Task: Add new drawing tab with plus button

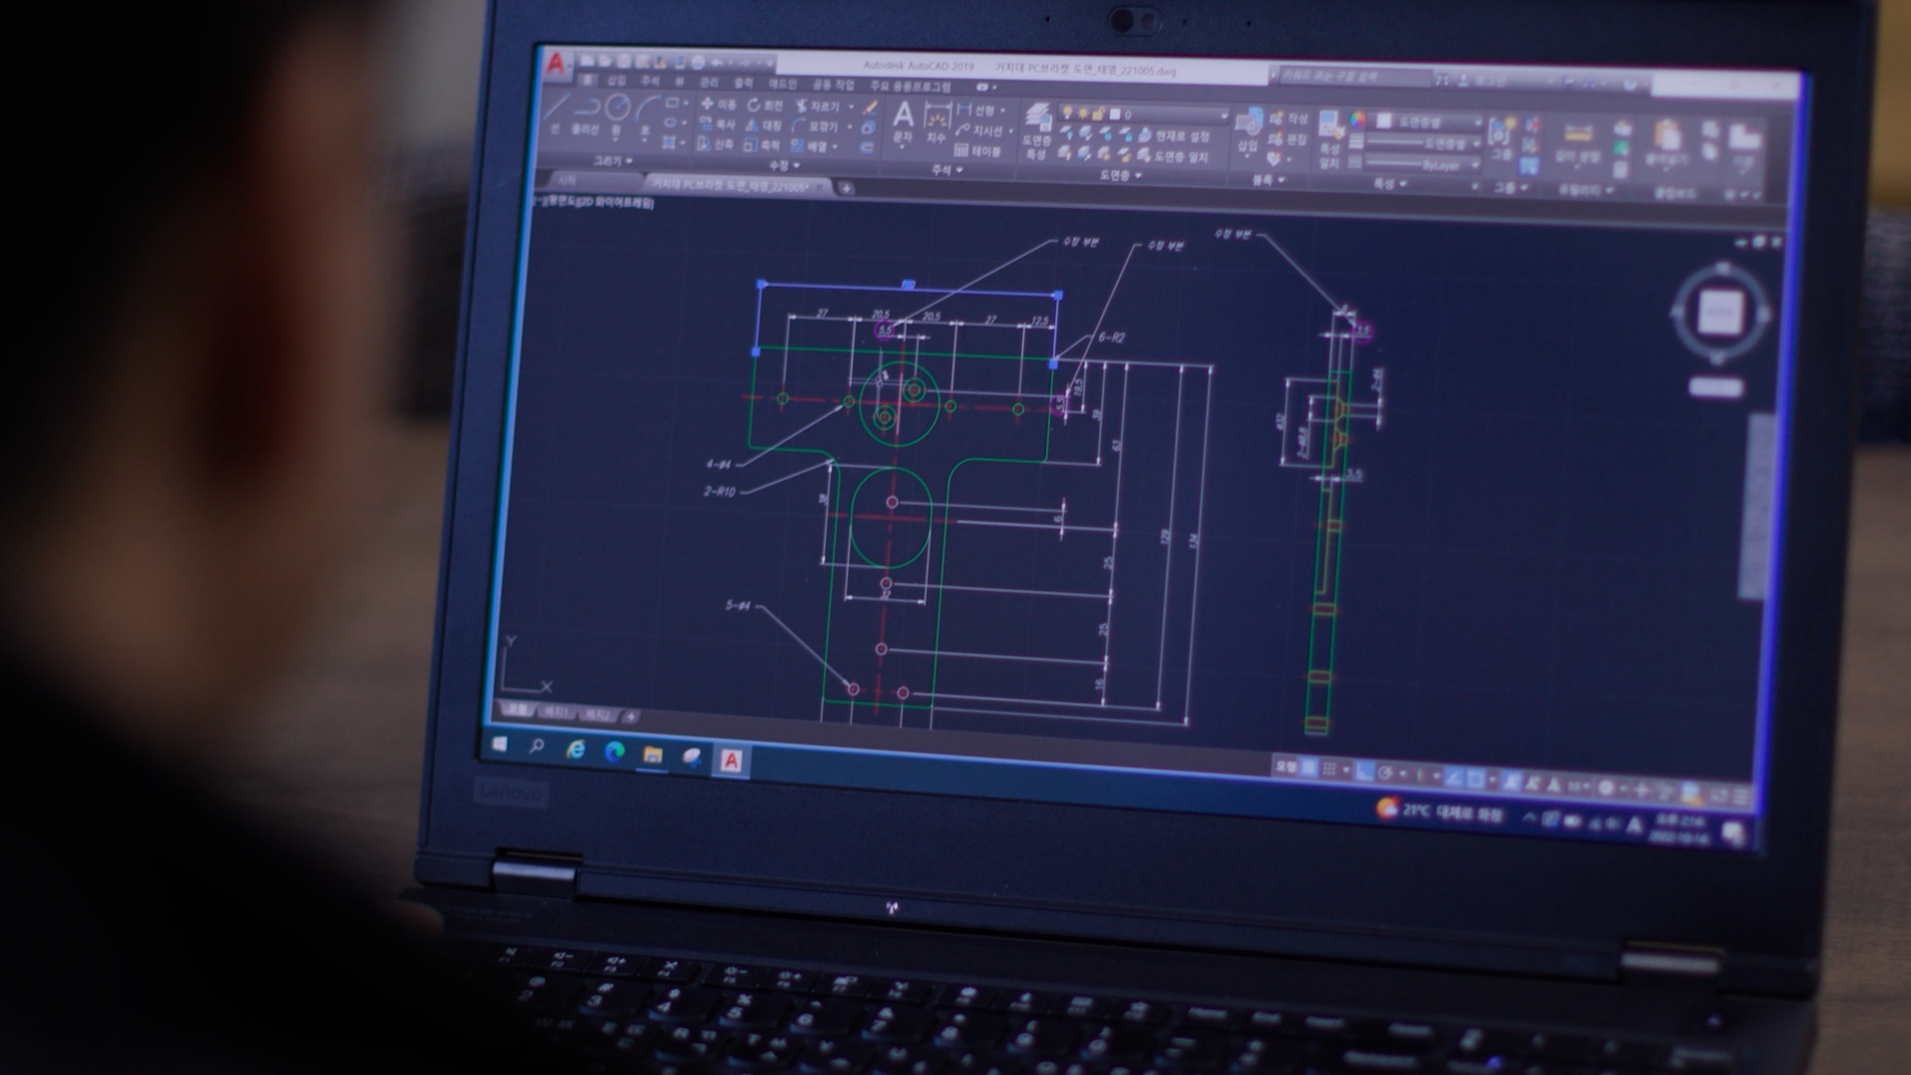Action: 846,188
